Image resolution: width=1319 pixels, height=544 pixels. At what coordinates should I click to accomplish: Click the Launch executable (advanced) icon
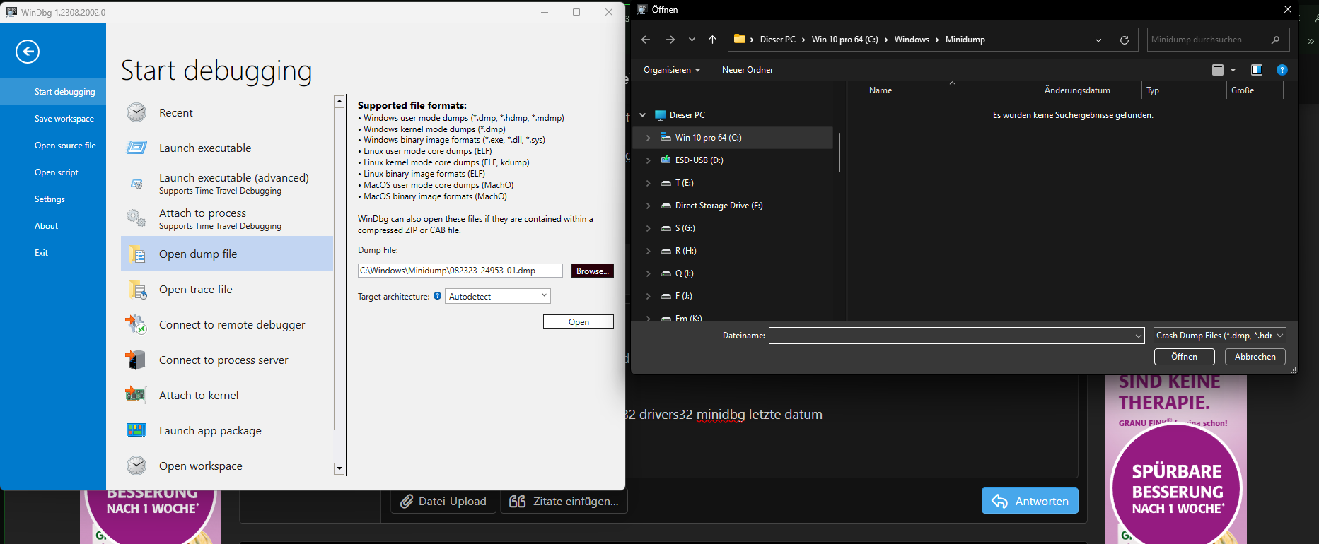point(136,184)
